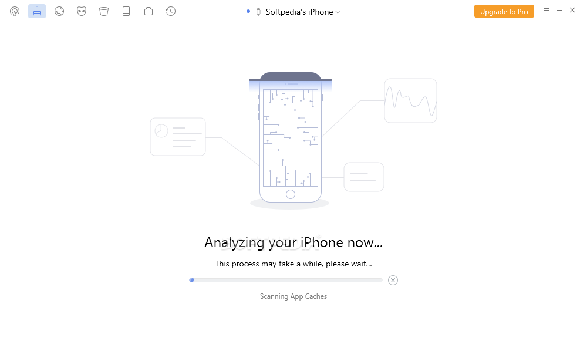Click the device dropdown chevron arrow
This screenshot has height=361, width=587.
point(338,12)
